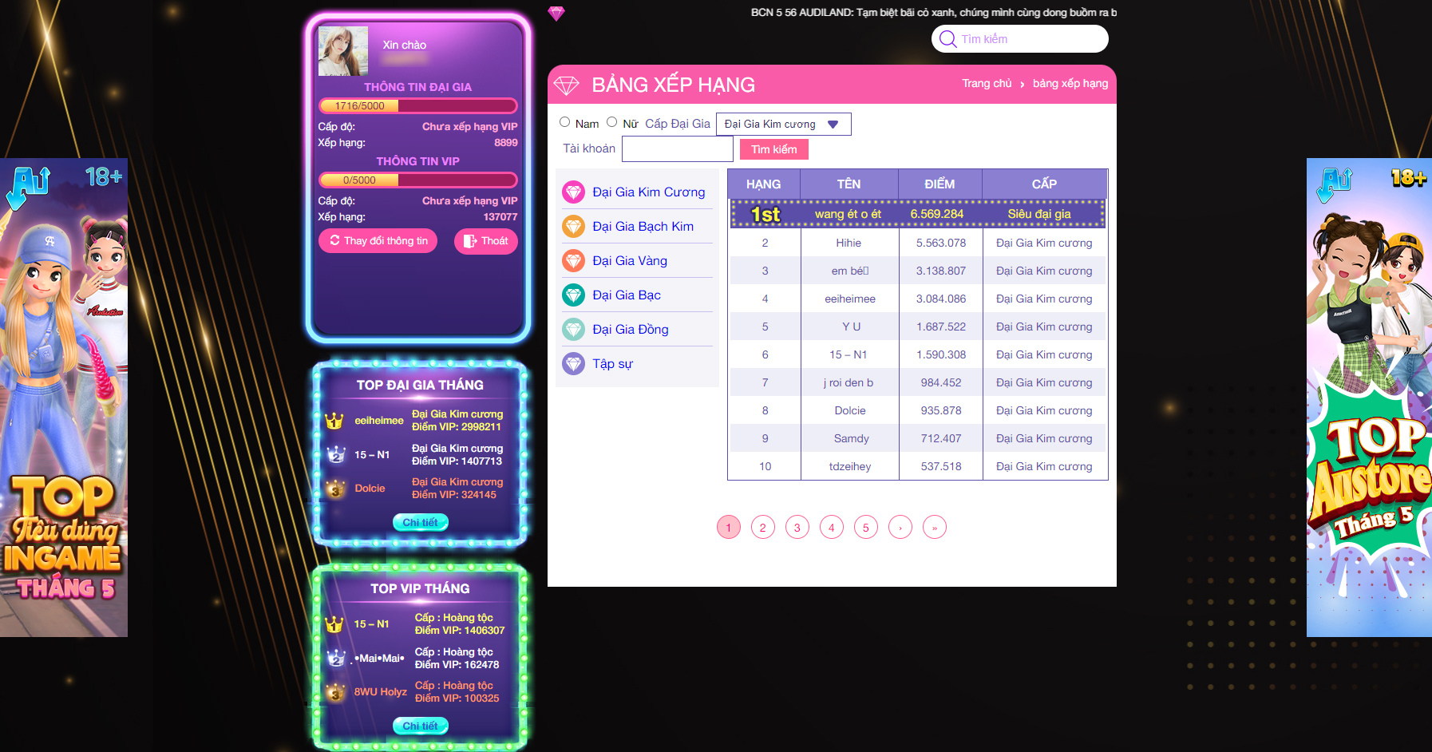
Task: Click the breadcrumb arrow separator
Action: pos(1023,85)
